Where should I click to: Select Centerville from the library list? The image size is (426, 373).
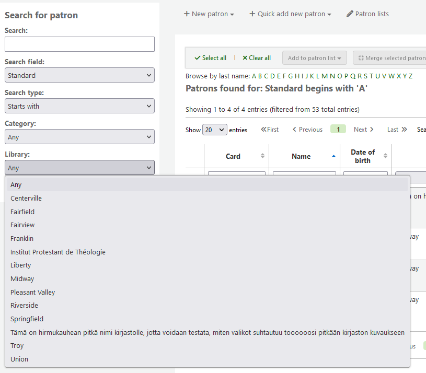pos(26,199)
